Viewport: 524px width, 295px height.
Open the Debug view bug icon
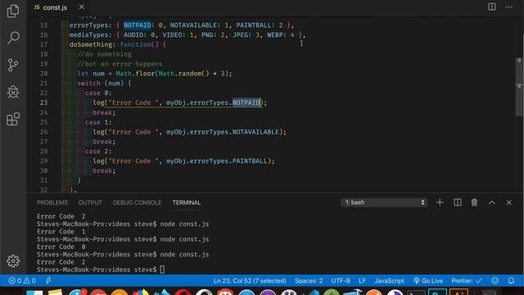[13, 92]
